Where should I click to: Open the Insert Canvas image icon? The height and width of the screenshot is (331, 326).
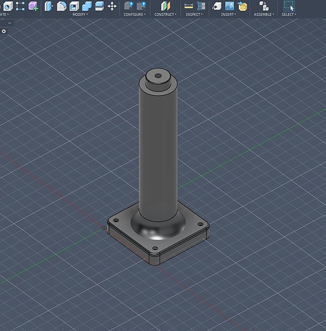click(230, 6)
